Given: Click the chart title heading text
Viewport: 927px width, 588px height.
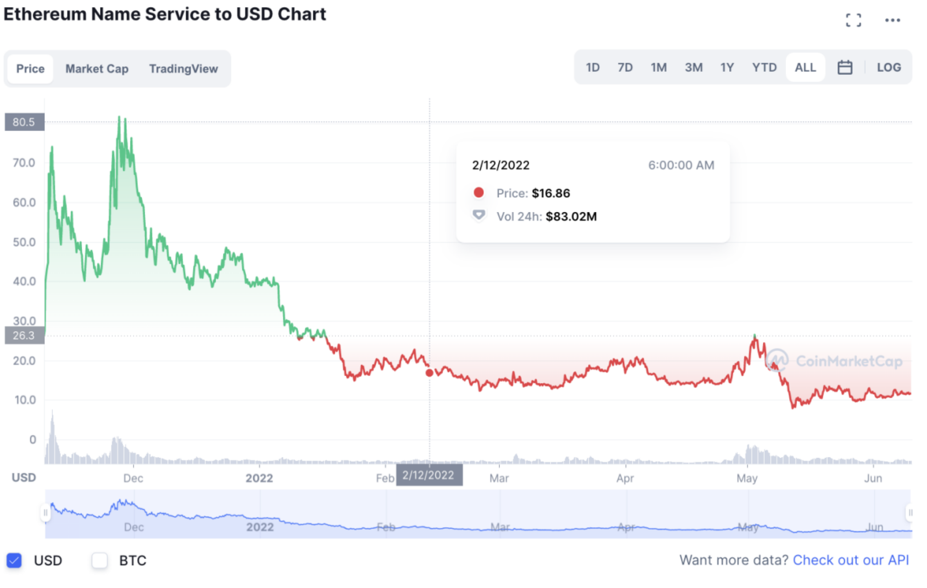Looking at the screenshot, I should pos(165,14).
